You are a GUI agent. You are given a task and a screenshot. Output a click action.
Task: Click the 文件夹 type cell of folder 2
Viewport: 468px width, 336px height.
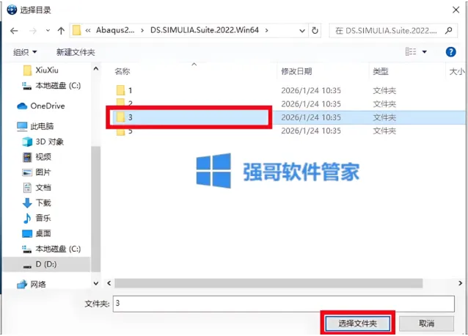384,104
